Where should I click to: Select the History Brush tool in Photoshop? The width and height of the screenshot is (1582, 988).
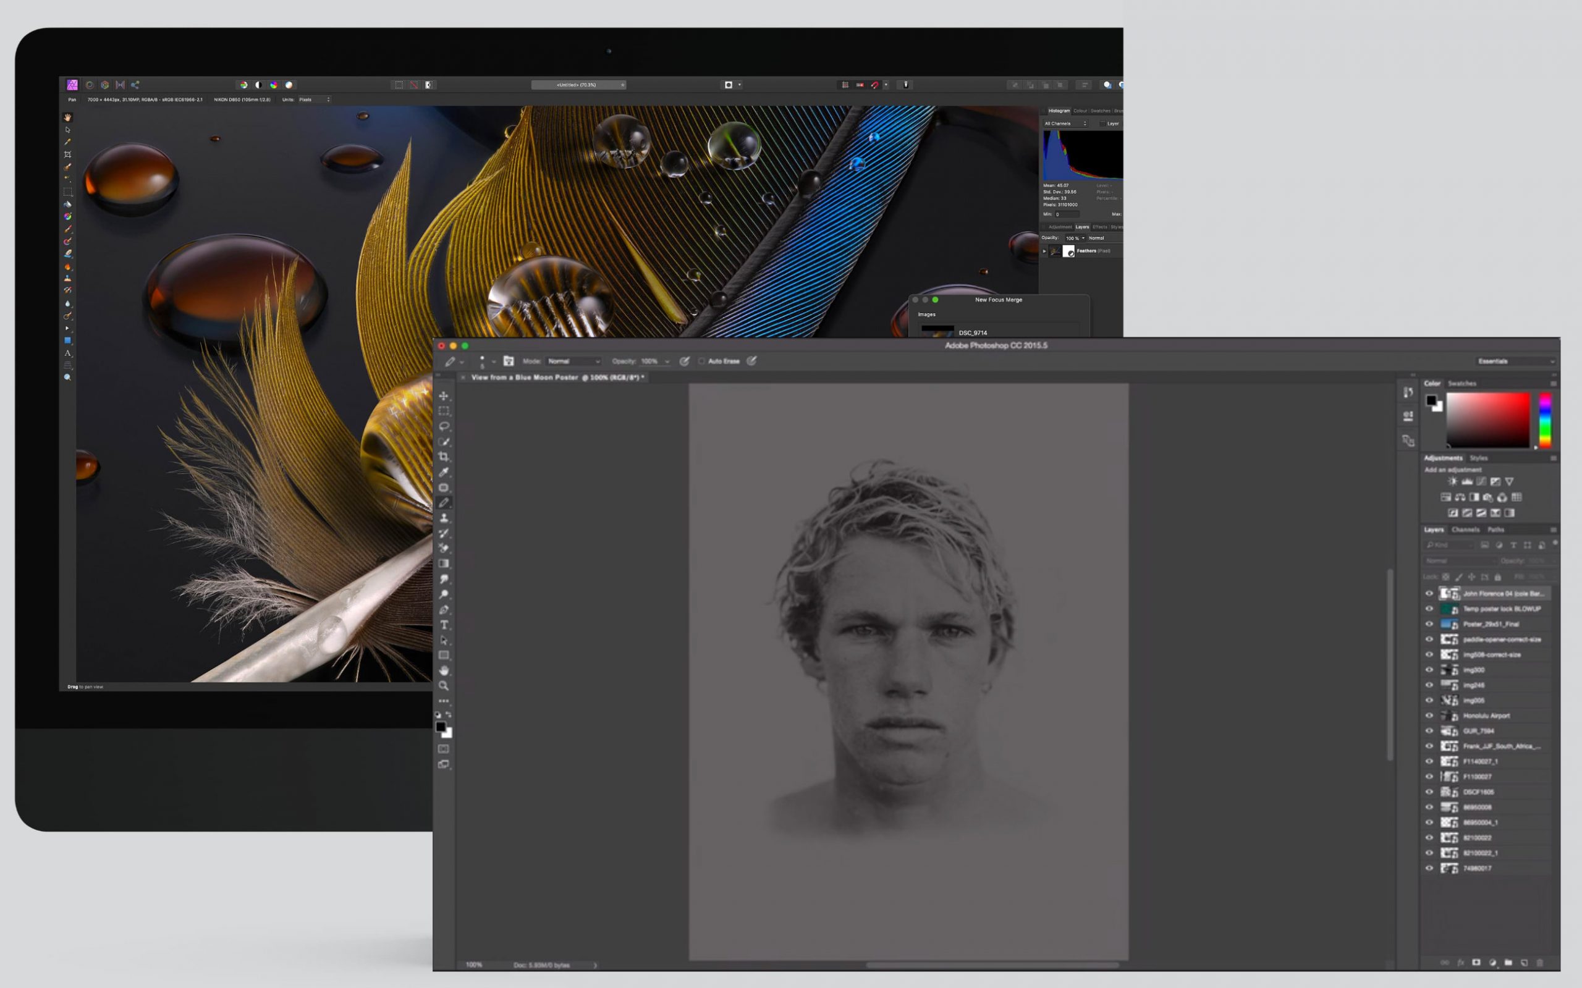click(444, 533)
